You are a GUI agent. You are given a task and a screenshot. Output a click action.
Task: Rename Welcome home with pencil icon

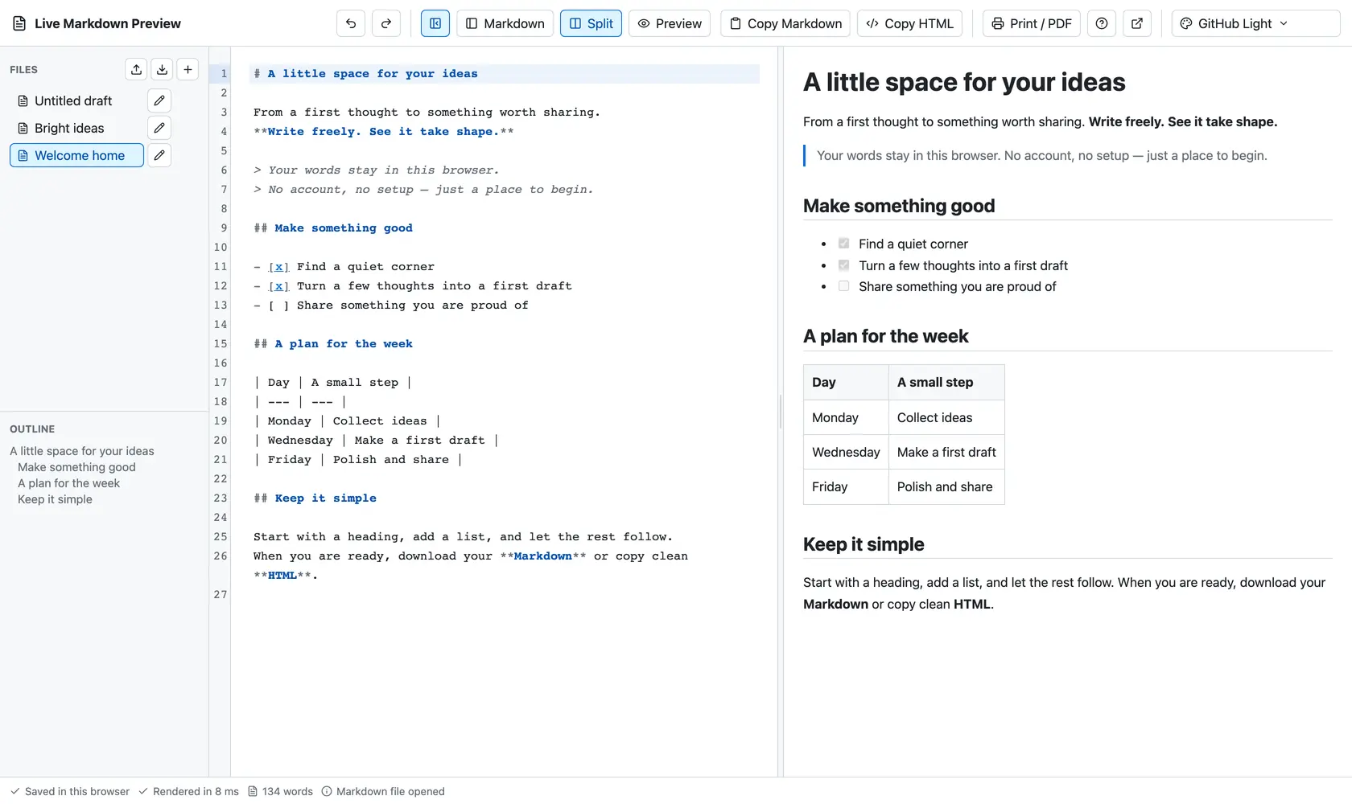pyautogui.click(x=159, y=155)
